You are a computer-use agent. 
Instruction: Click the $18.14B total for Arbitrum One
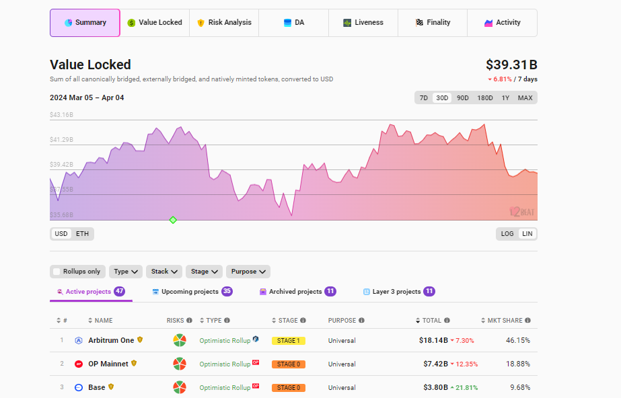point(433,340)
